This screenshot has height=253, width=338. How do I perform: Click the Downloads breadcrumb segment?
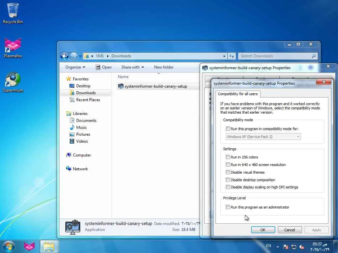point(121,56)
